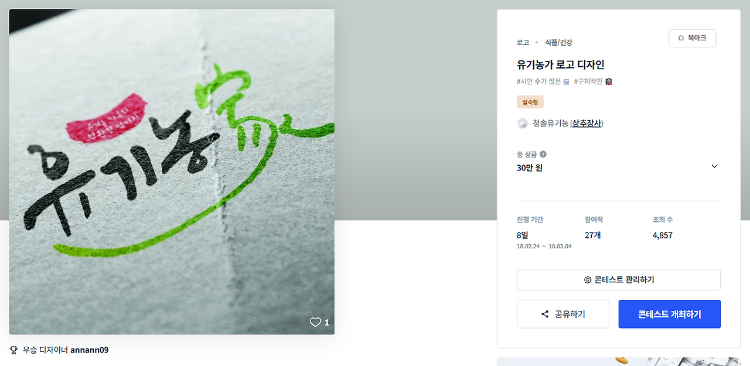Toggle the 북마크 bookmark button

click(692, 38)
